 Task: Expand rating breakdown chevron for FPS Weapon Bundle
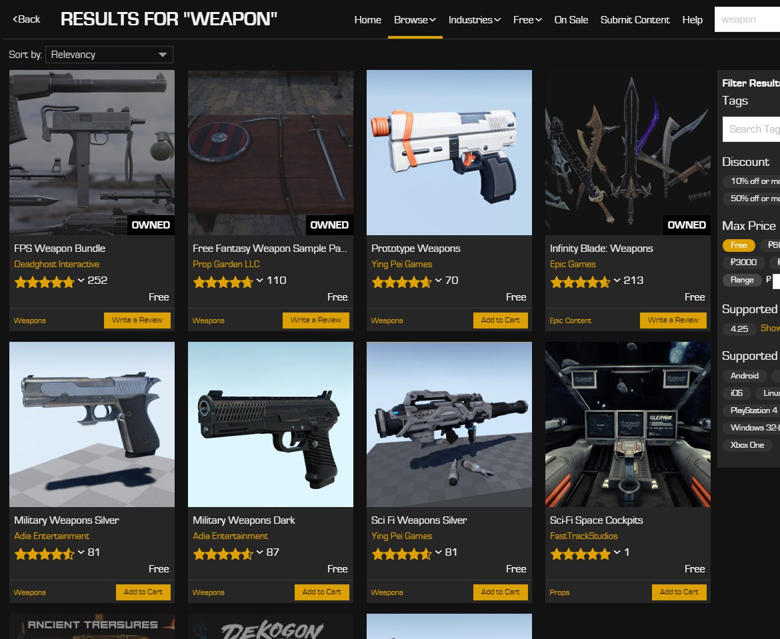click(x=81, y=281)
